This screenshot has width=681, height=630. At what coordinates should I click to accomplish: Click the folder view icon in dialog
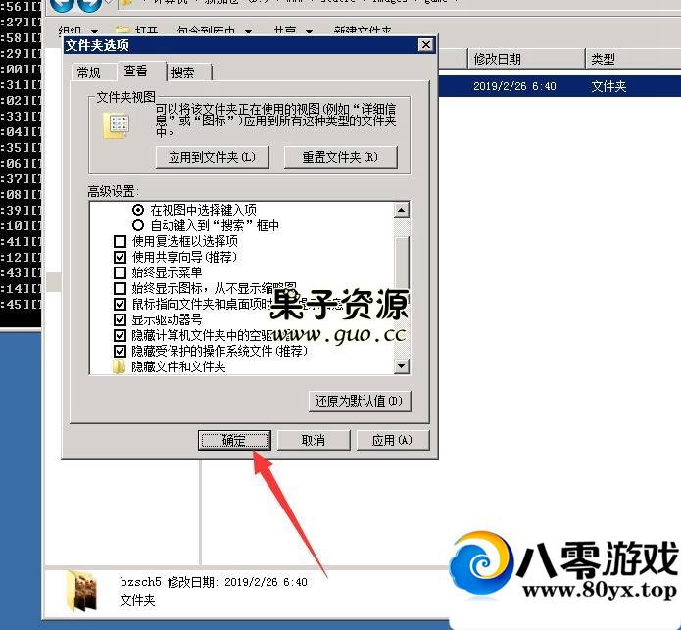click(x=117, y=126)
